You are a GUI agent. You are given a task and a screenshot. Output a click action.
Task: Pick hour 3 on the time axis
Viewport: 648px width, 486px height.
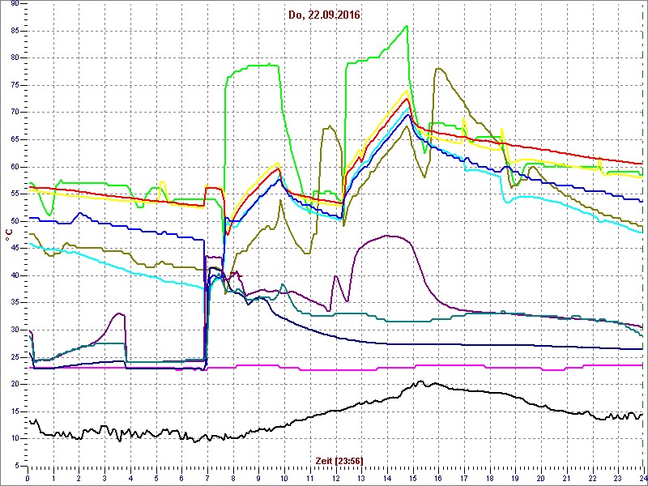tap(104, 477)
